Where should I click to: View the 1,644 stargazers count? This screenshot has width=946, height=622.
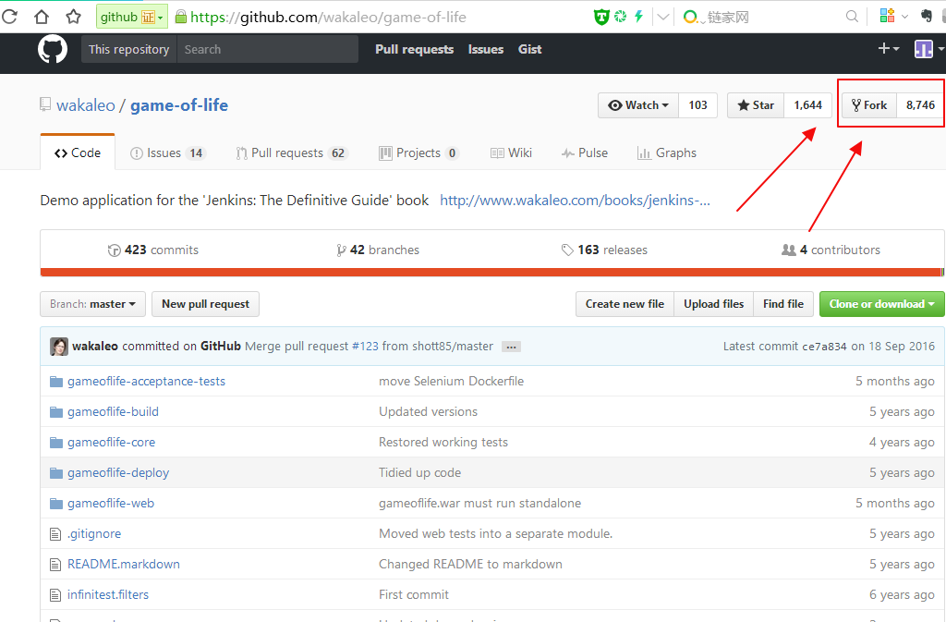[807, 105]
